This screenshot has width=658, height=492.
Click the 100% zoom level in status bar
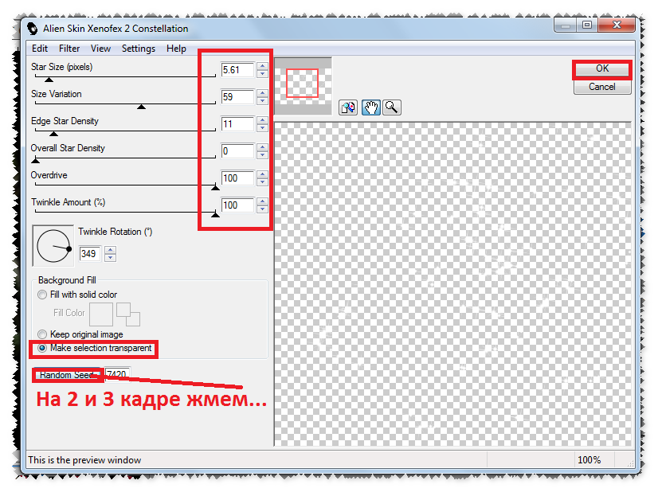tap(589, 460)
